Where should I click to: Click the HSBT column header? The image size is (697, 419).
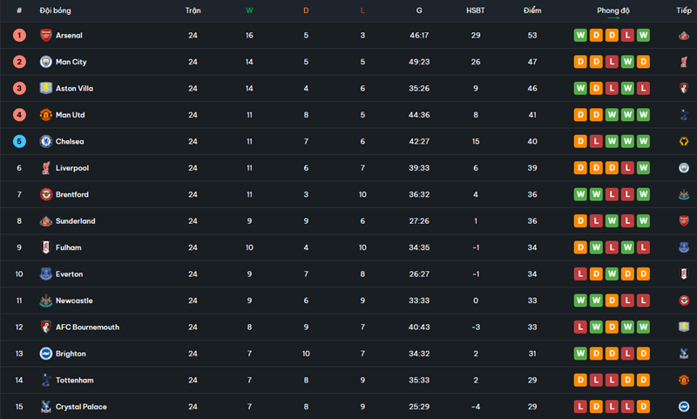[x=476, y=10]
